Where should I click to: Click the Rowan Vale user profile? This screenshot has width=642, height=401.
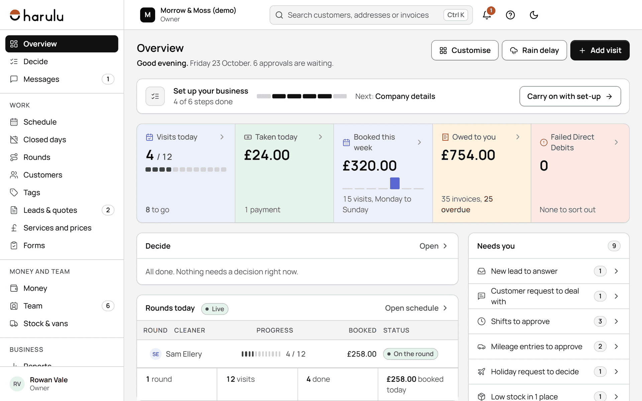coord(62,384)
